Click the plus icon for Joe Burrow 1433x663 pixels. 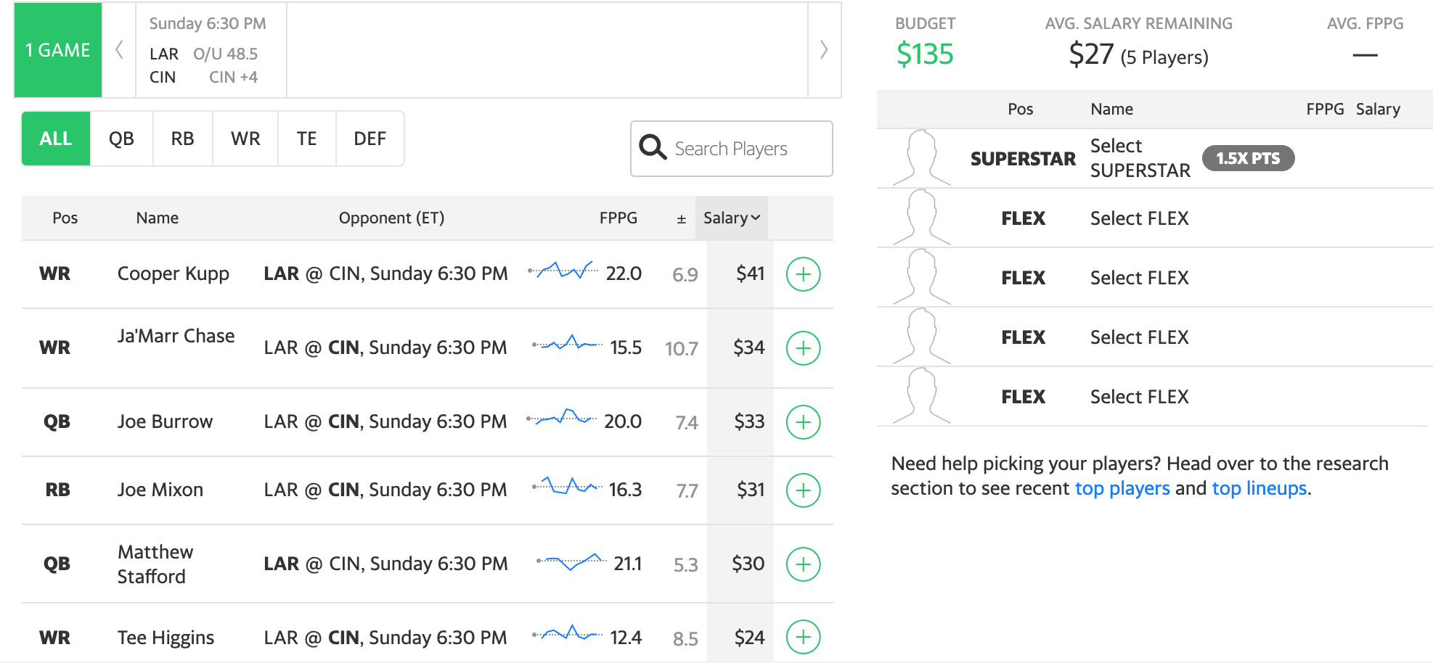[803, 422]
